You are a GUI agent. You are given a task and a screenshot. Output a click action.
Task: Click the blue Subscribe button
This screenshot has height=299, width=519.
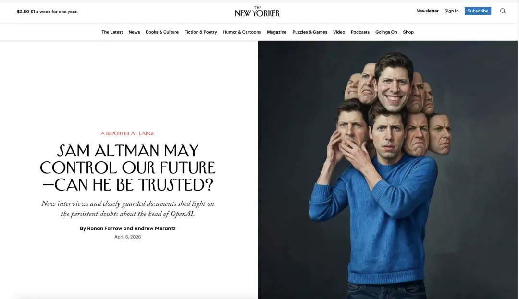click(x=478, y=11)
